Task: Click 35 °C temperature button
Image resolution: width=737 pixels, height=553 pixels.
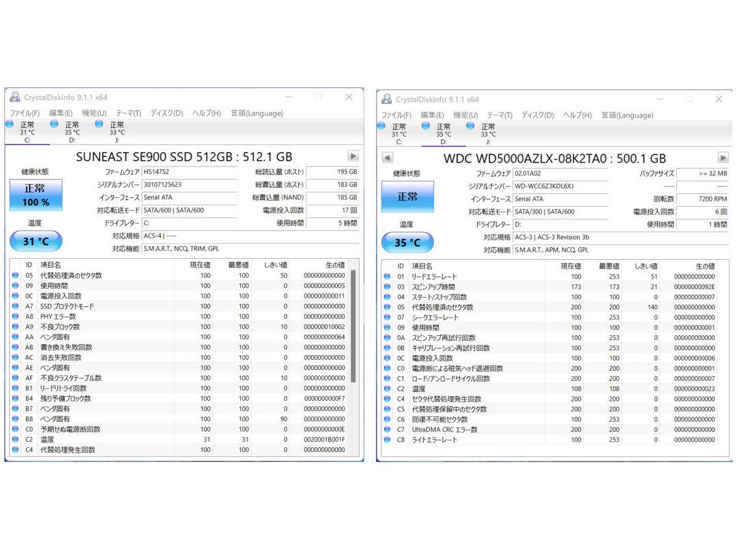Action: [x=407, y=242]
